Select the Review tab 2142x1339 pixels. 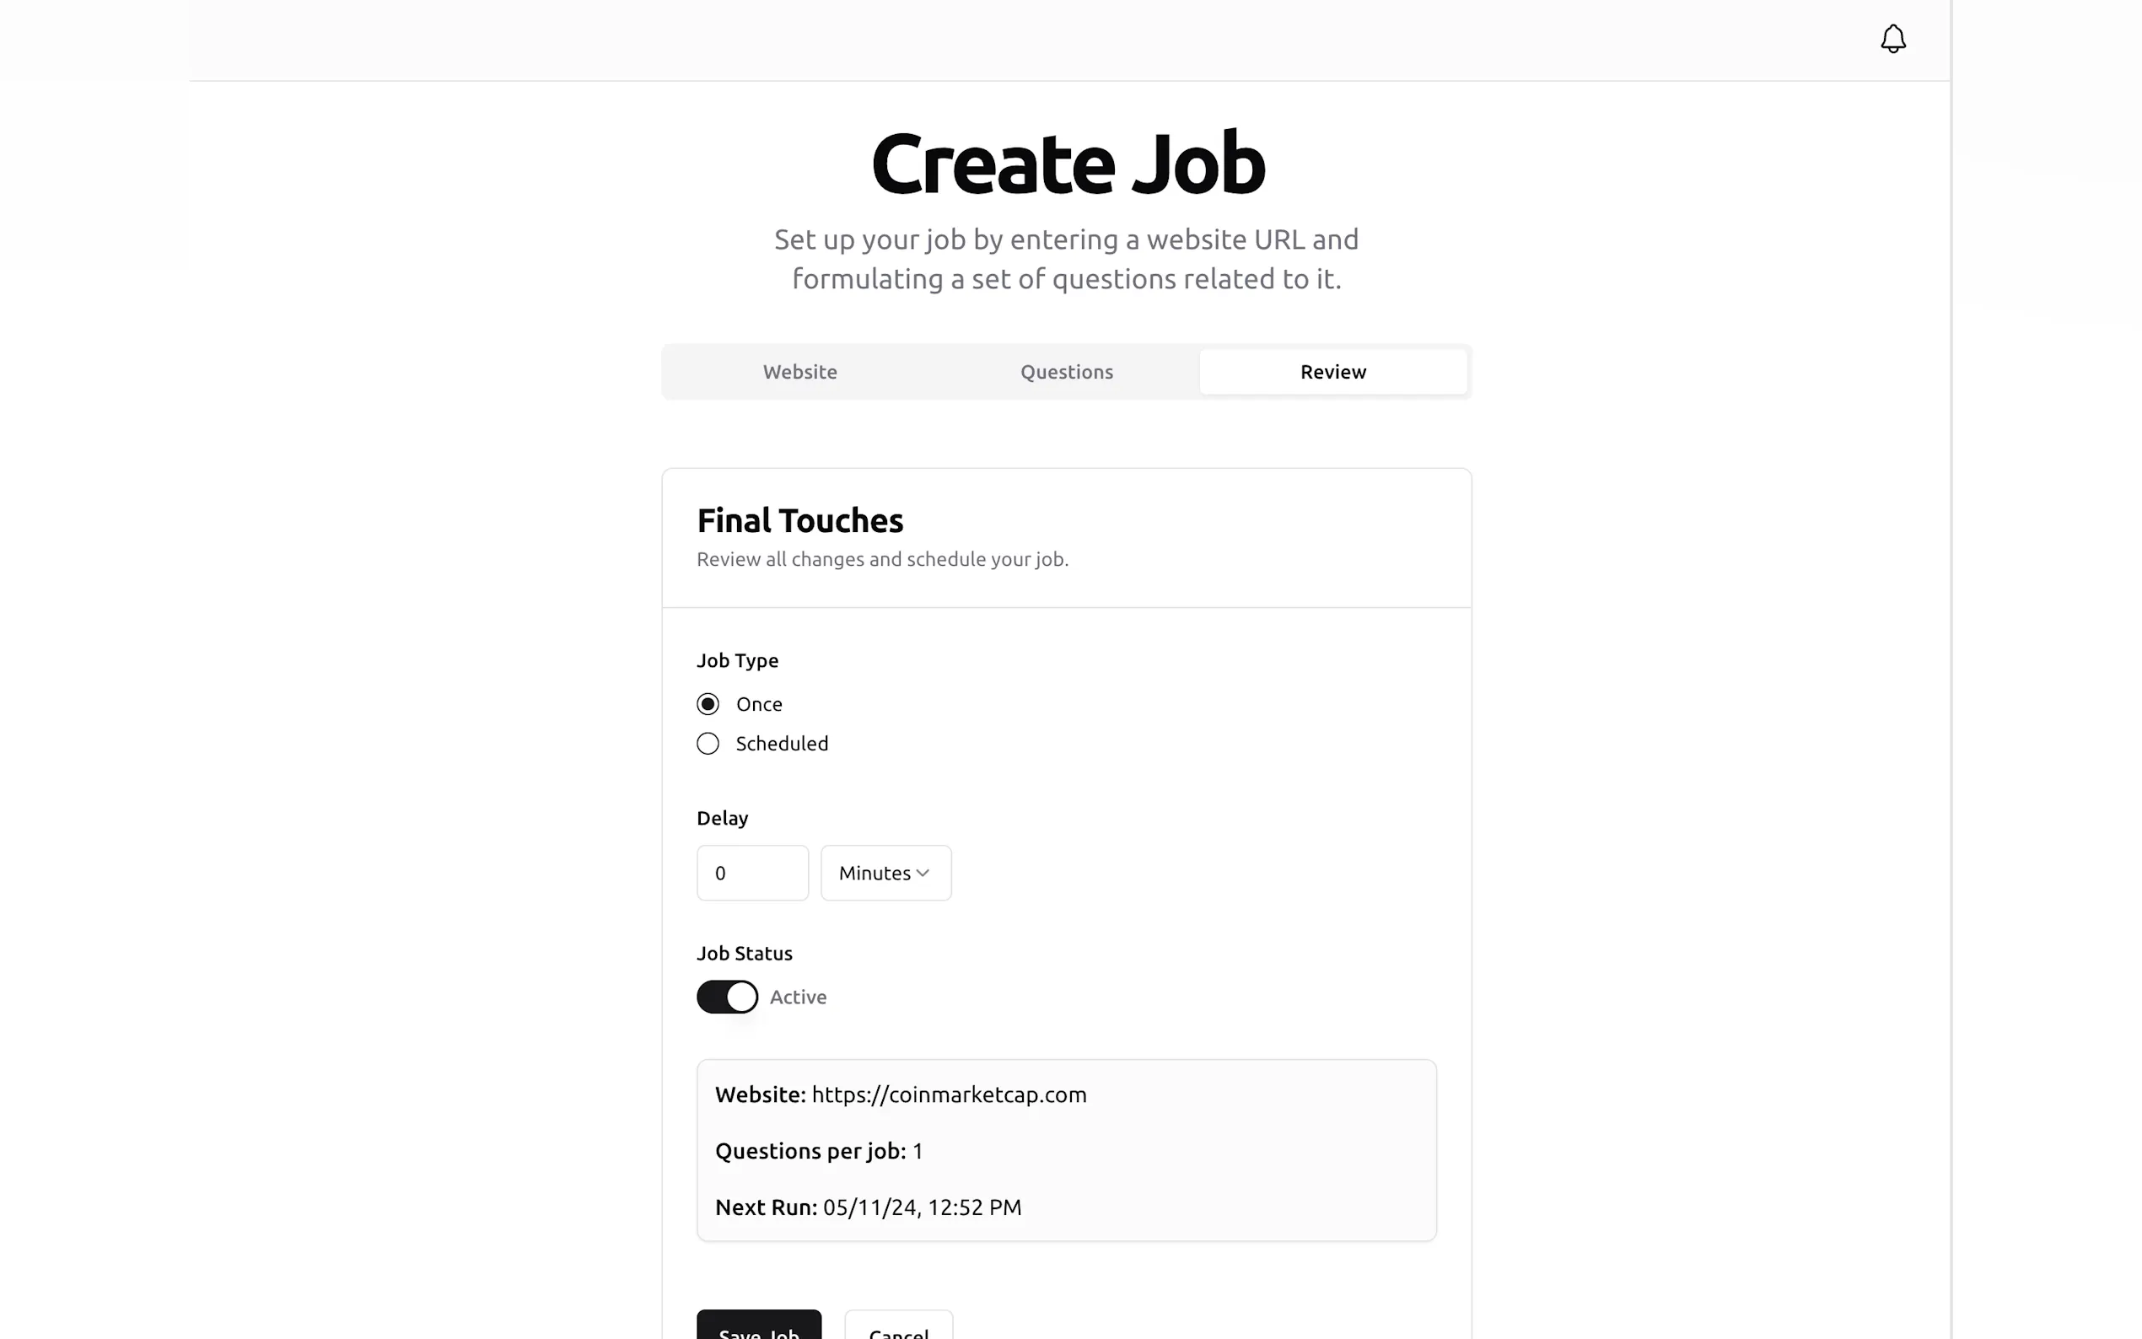point(1332,372)
